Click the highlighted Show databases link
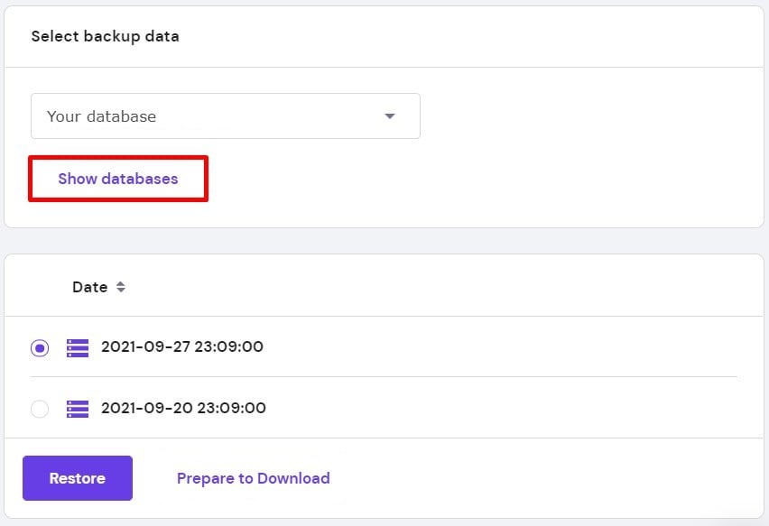Screen dimensions: 769x526 [x=118, y=178]
